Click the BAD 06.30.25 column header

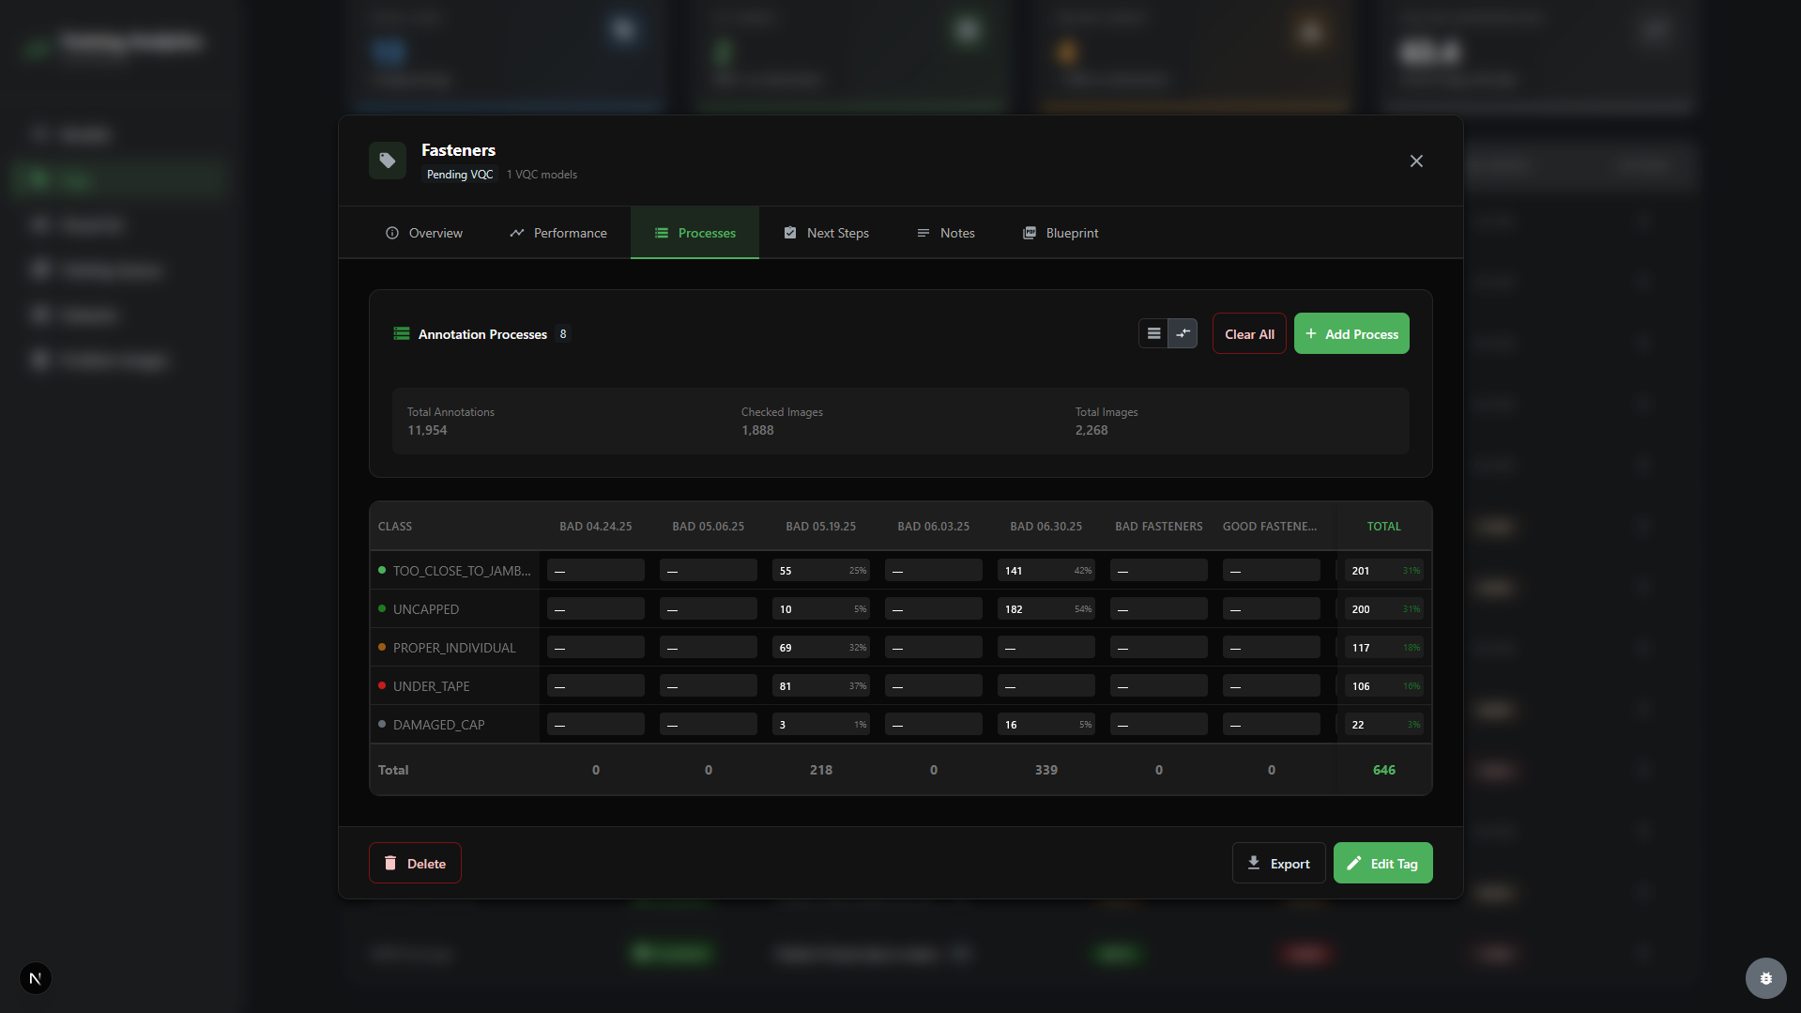pyautogui.click(x=1046, y=526)
